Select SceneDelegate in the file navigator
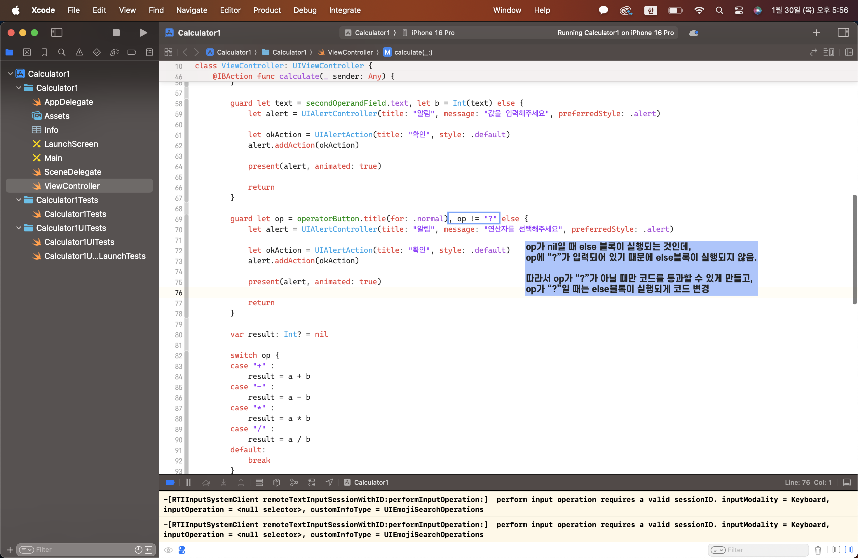This screenshot has height=558, width=858. [72, 172]
